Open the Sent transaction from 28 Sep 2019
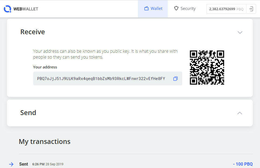This screenshot has width=260, height=168. click(131, 164)
